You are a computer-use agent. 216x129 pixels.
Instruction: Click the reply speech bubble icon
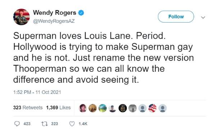tap(17, 124)
